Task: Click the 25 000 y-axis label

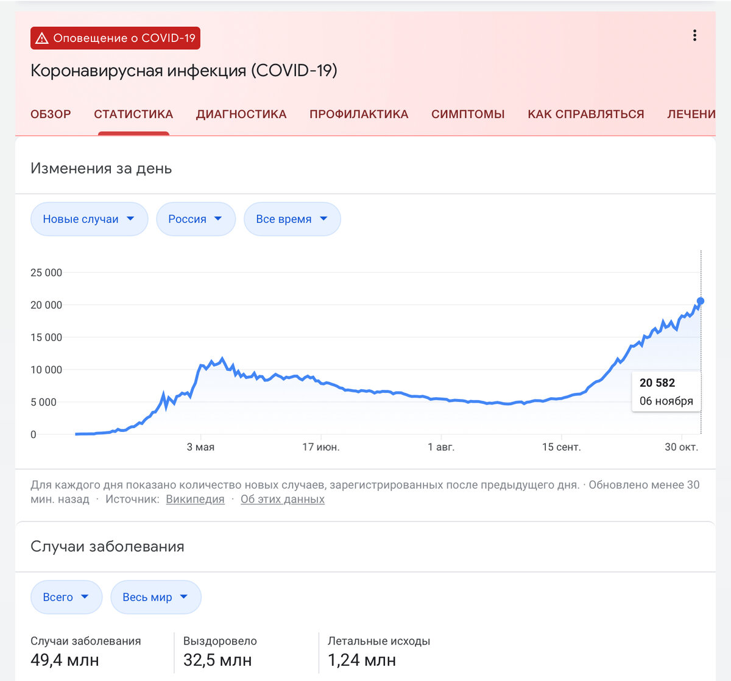Action: [x=46, y=272]
